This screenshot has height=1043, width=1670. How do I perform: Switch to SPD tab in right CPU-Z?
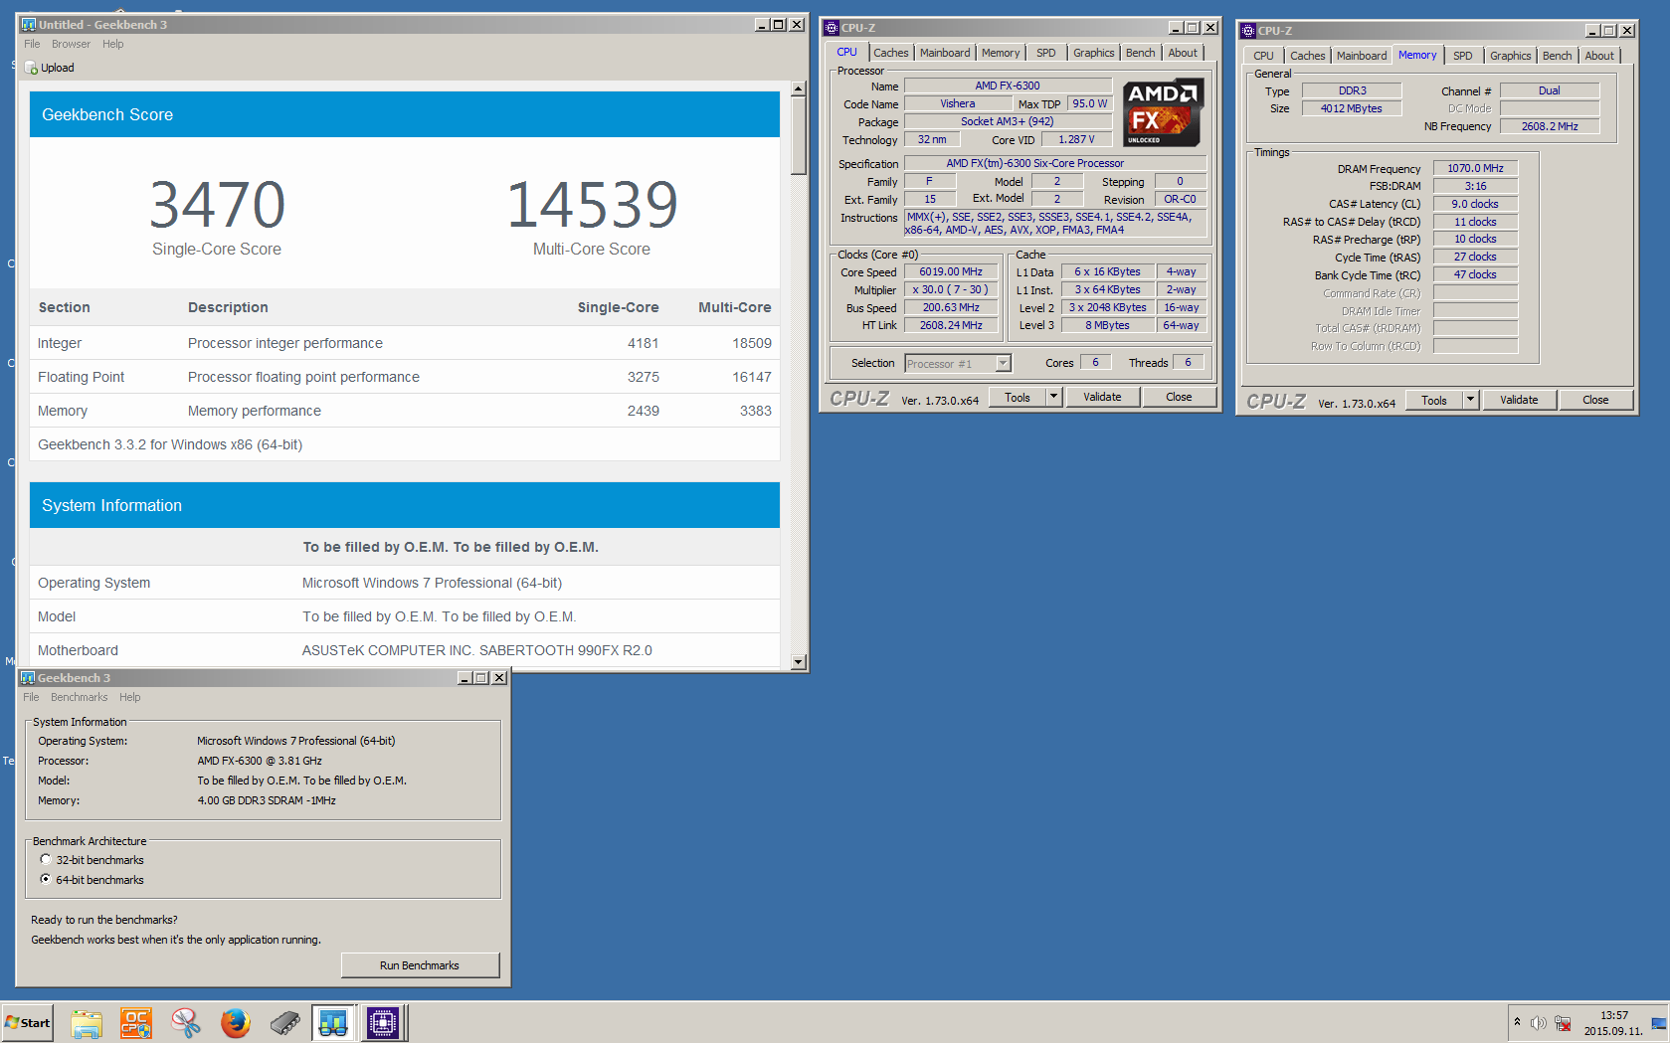tap(1463, 56)
